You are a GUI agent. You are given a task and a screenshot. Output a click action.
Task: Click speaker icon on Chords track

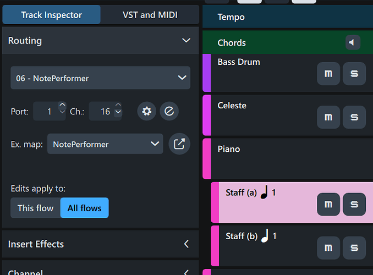point(353,42)
